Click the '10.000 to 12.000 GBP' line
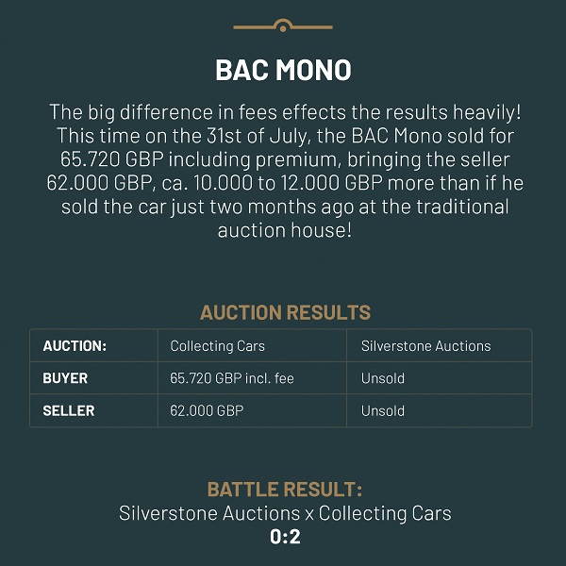 (285, 183)
